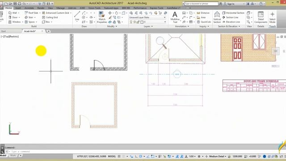Click the Arc polyline draw tool

pyautogui.click(x=84, y=13)
